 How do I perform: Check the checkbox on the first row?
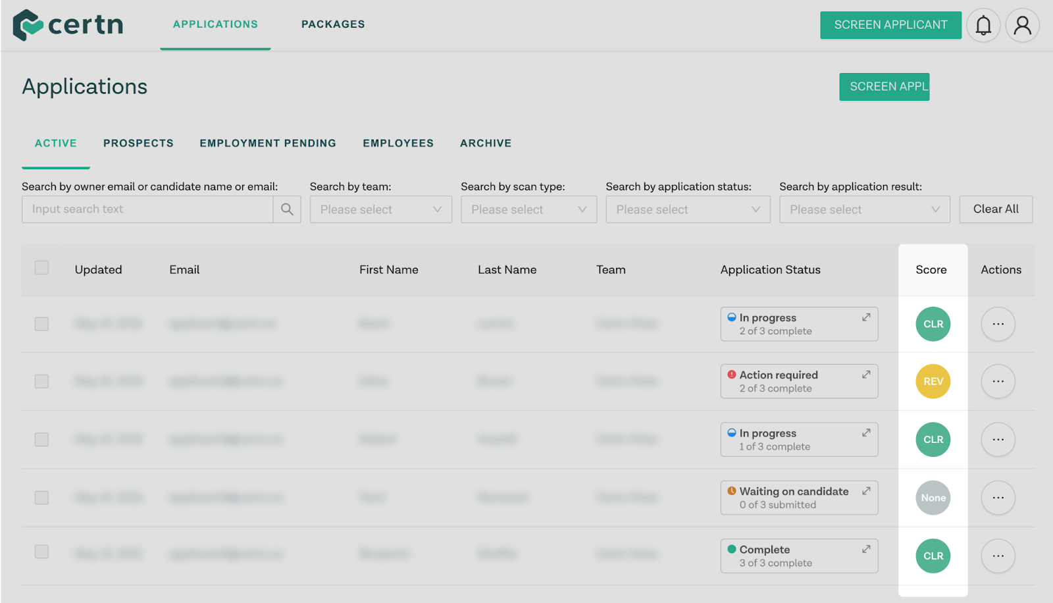click(x=41, y=324)
